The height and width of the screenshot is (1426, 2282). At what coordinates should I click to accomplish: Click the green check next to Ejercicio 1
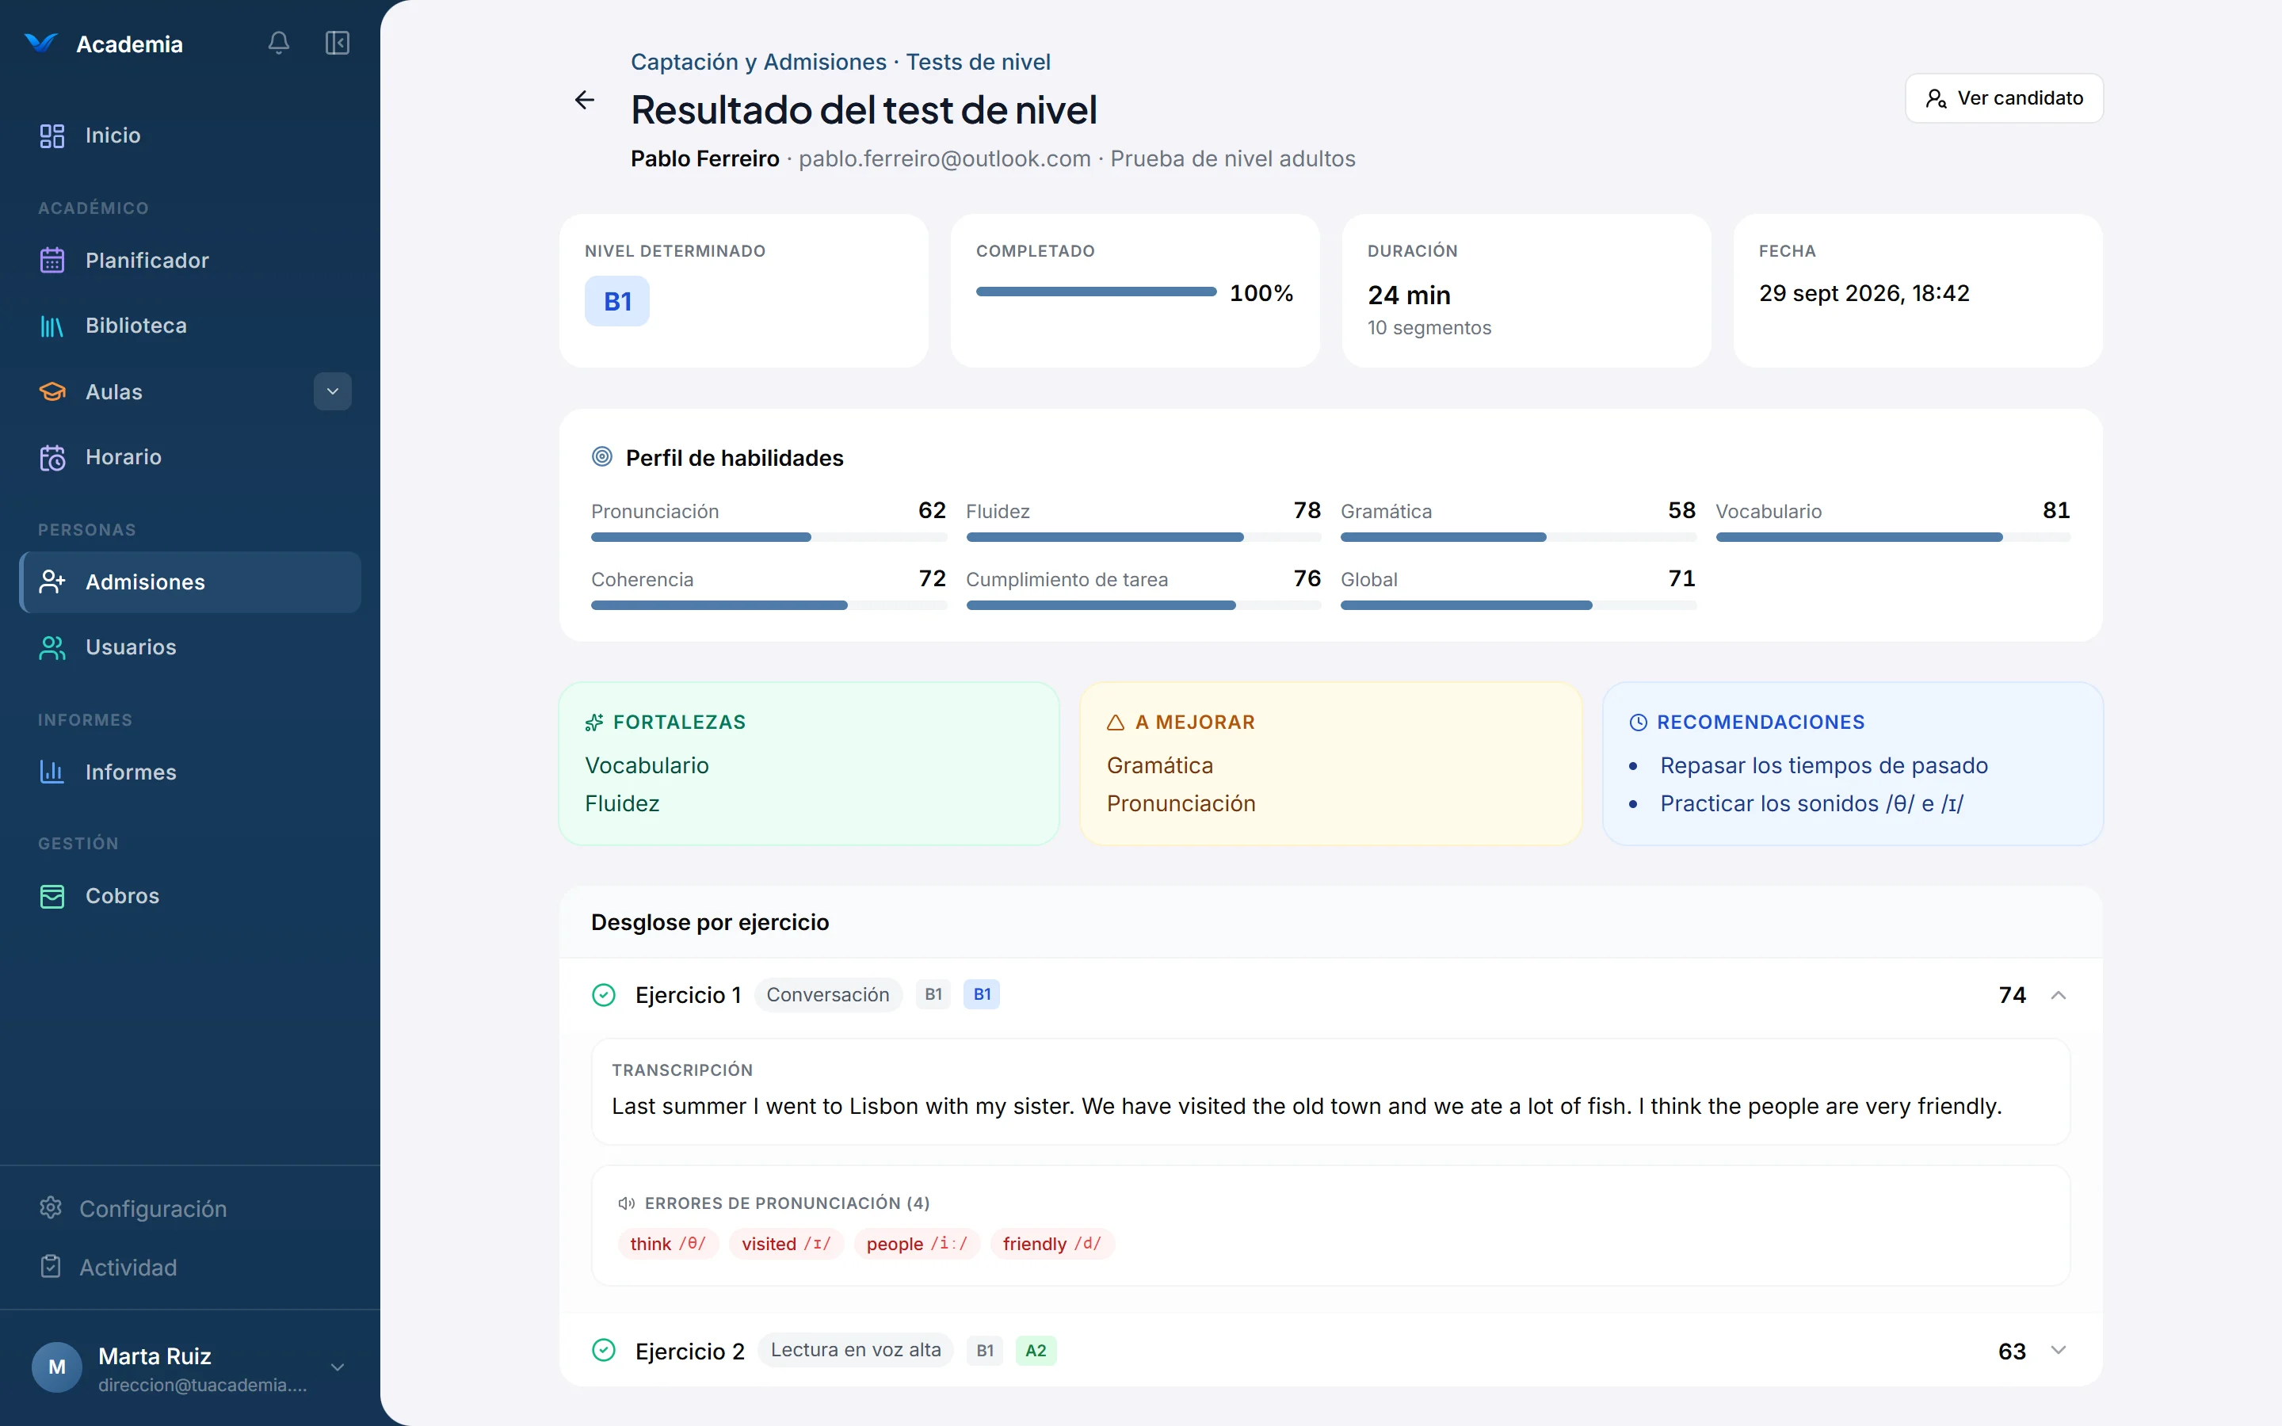pos(604,995)
